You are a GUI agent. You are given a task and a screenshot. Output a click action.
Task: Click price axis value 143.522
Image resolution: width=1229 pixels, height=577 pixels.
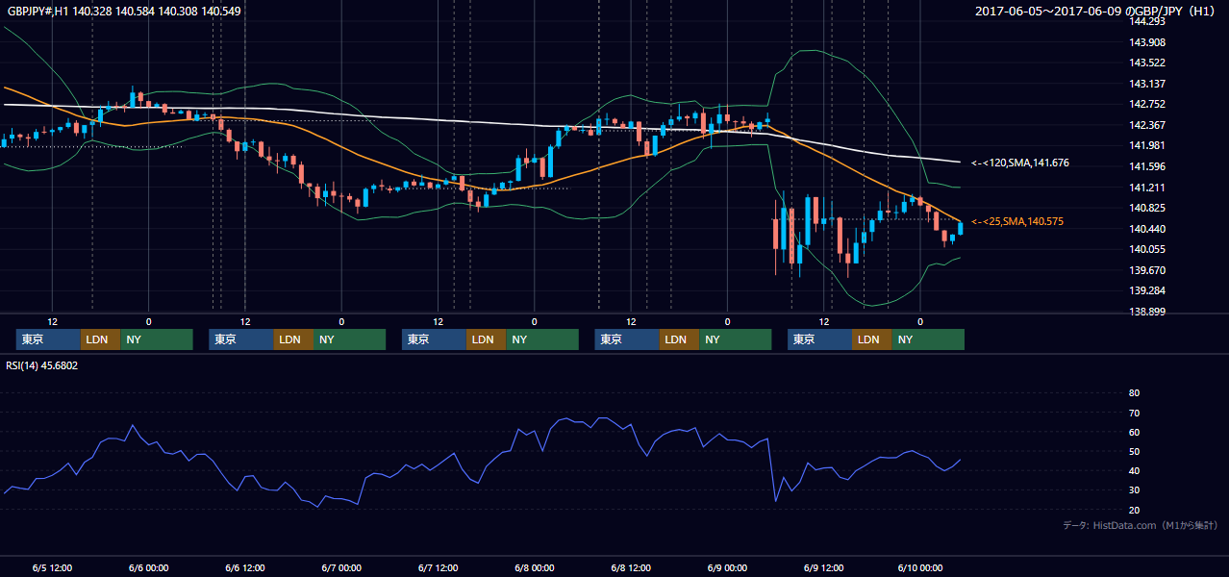(1147, 63)
